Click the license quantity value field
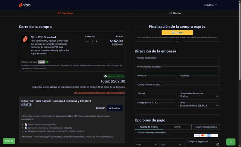 tap(92, 41)
